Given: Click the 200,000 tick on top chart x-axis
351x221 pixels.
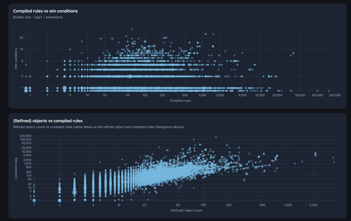Looking at the screenshot, I should point(335,95).
